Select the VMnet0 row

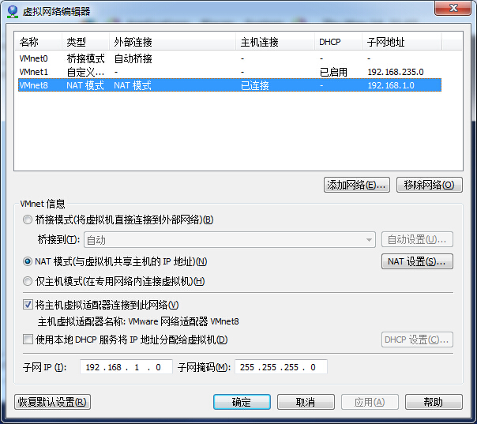pyautogui.click(x=230, y=58)
